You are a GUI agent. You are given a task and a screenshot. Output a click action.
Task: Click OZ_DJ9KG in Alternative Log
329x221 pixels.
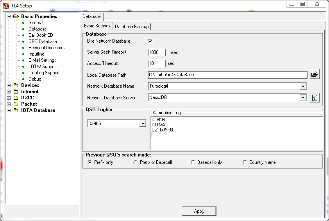tap(162, 130)
